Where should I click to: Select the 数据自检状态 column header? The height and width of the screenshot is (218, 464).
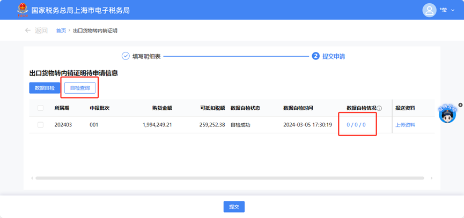pyautogui.click(x=245, y=108)
